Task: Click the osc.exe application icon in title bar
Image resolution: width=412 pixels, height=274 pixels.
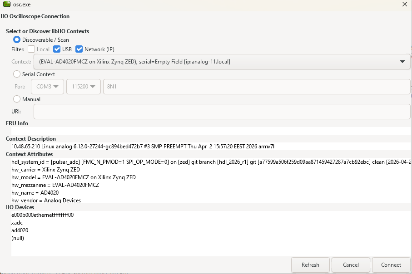Action: tap(7, 4)
